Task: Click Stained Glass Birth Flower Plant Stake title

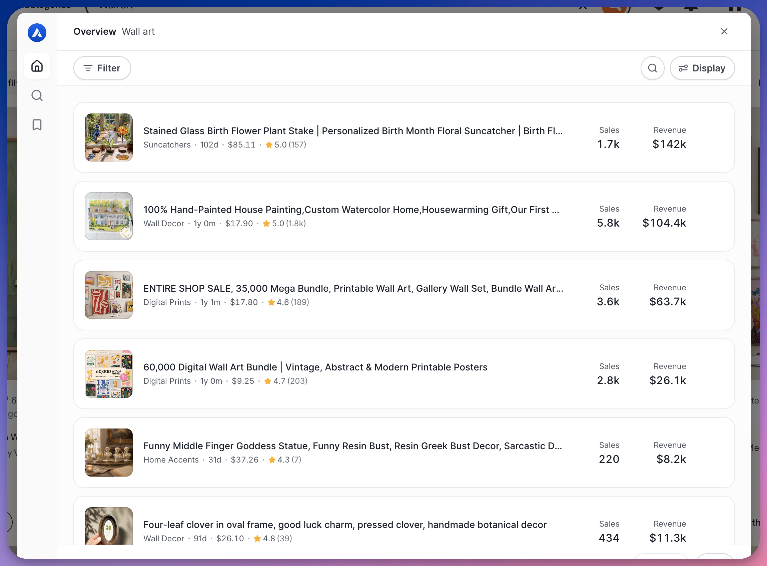Action: 353,131
